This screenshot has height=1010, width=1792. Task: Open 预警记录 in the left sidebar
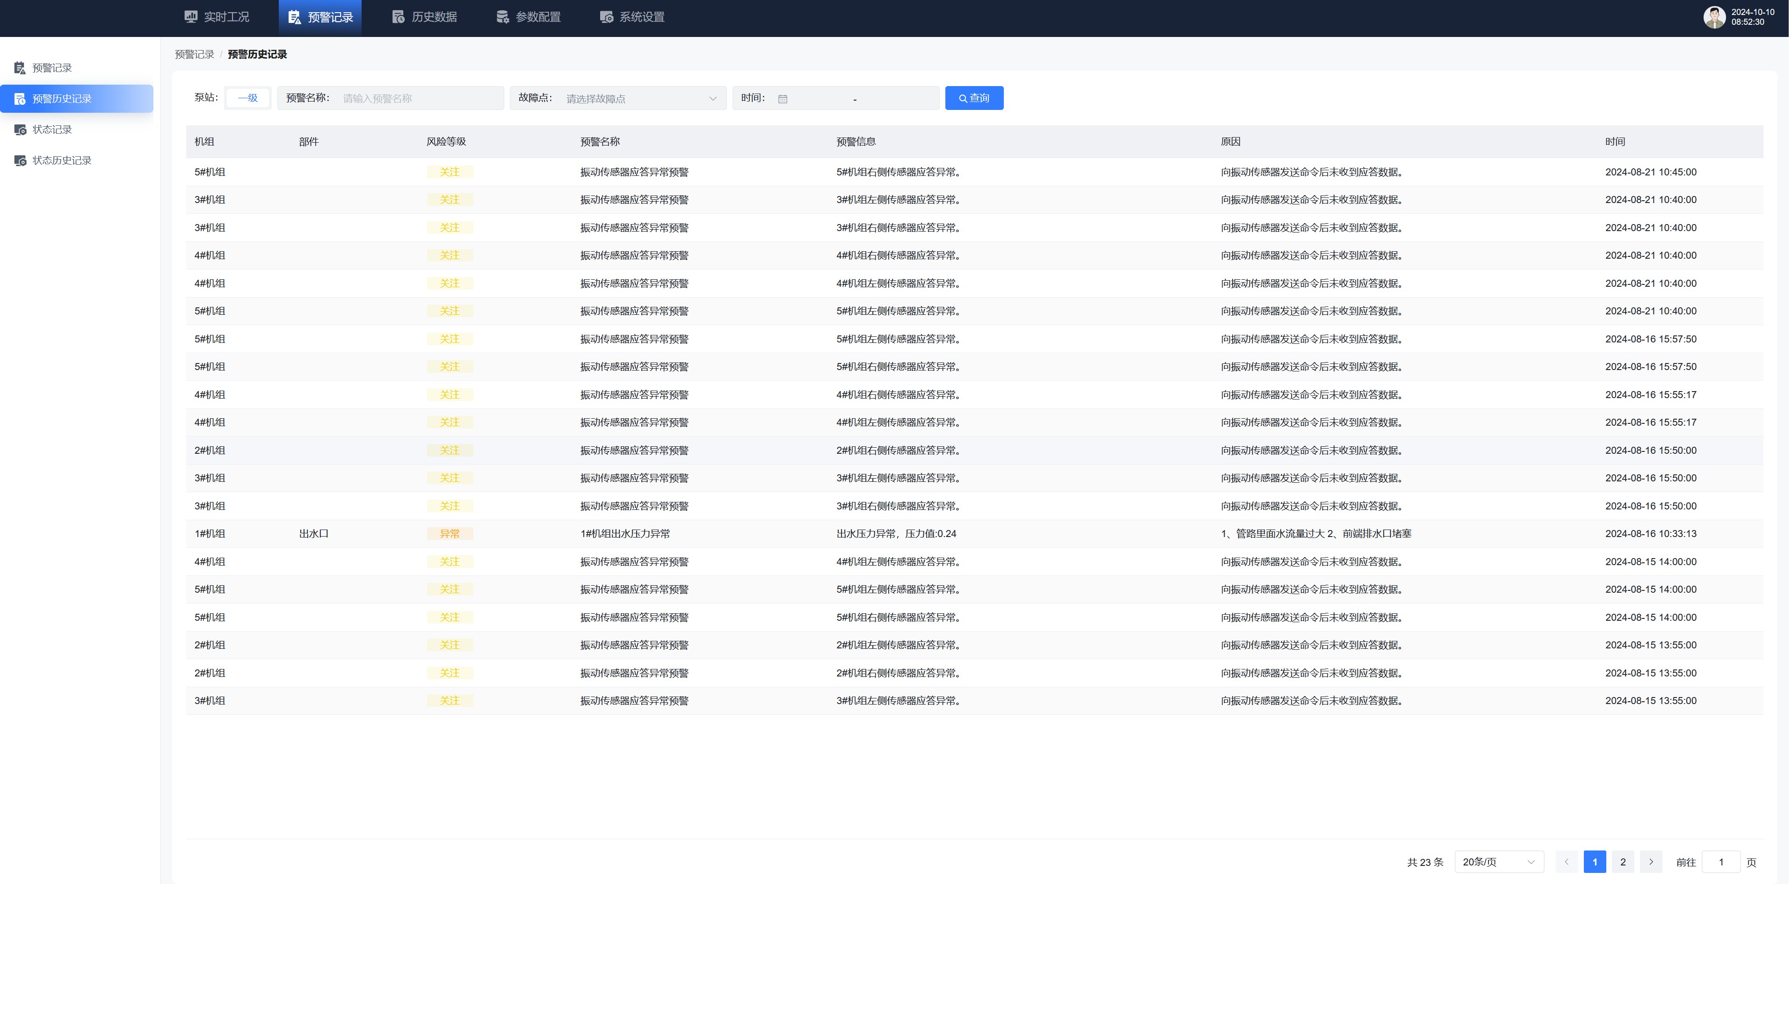pyautogui.click(x=52, y=67)
